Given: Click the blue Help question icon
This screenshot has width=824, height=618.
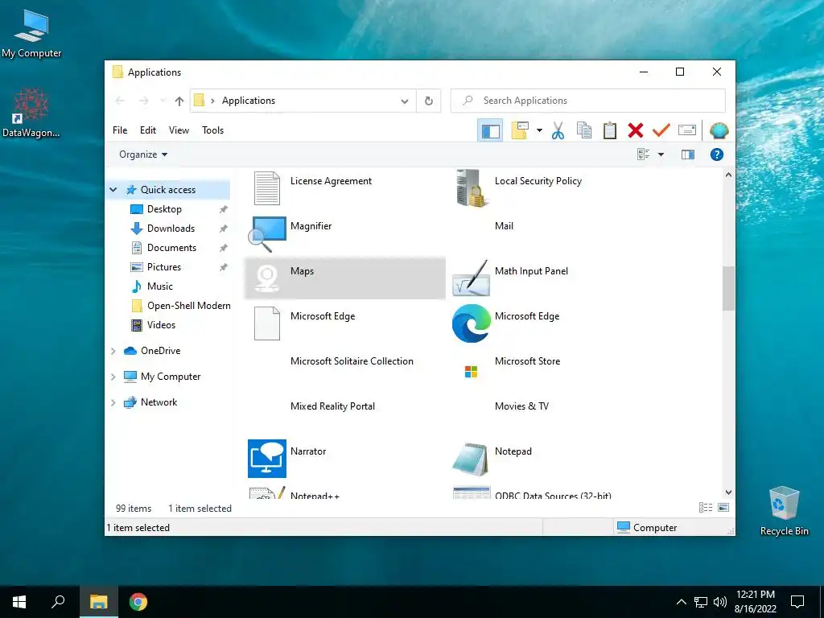Looking at the screenshot, I should [x=717, y=154].
